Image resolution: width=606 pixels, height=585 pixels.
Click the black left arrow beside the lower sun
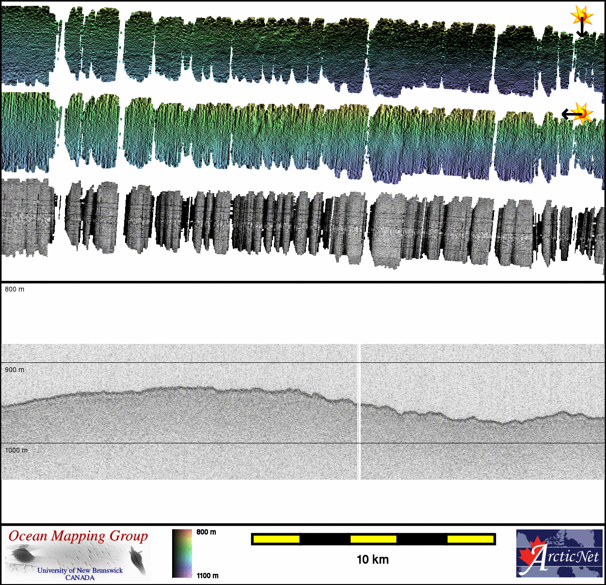click(x=569, y=114)
